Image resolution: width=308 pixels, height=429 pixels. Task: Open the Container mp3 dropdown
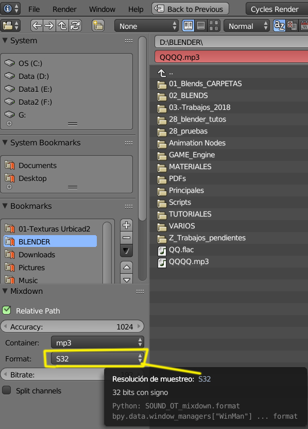pyautogui.click(x=97, y=342)
